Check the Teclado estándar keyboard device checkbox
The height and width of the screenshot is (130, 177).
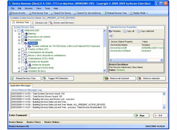tap(26, 46)
